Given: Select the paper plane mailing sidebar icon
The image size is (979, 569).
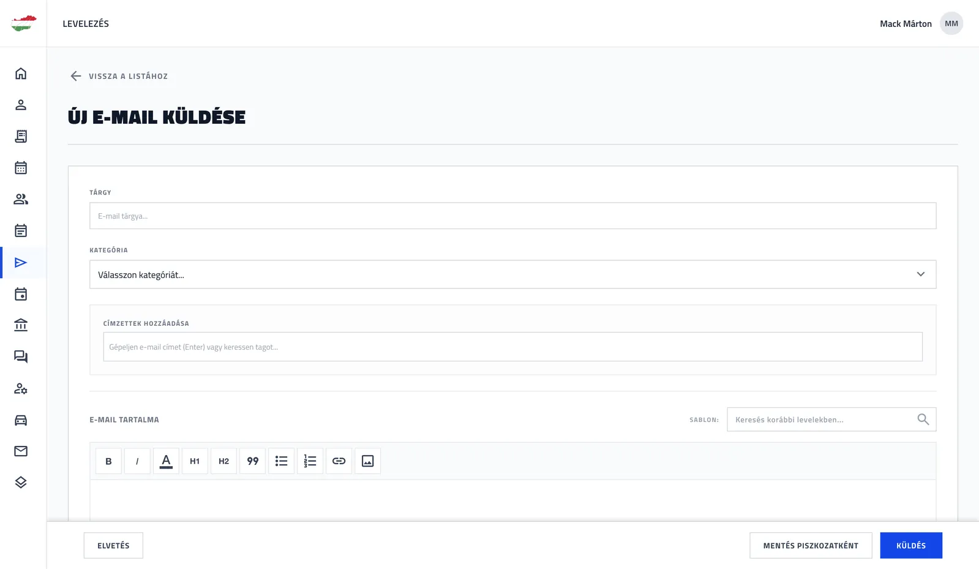Looking at the screenshot, I should pos(21,263).
